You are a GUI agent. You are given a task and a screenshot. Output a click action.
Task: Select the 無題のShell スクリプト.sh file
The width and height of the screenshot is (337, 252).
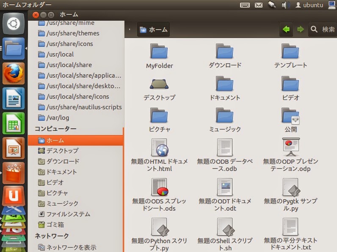226,227
